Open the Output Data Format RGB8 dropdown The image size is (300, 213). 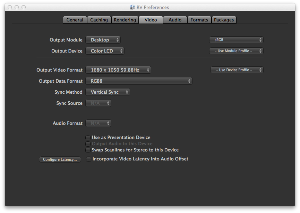[x=139, y=81]
